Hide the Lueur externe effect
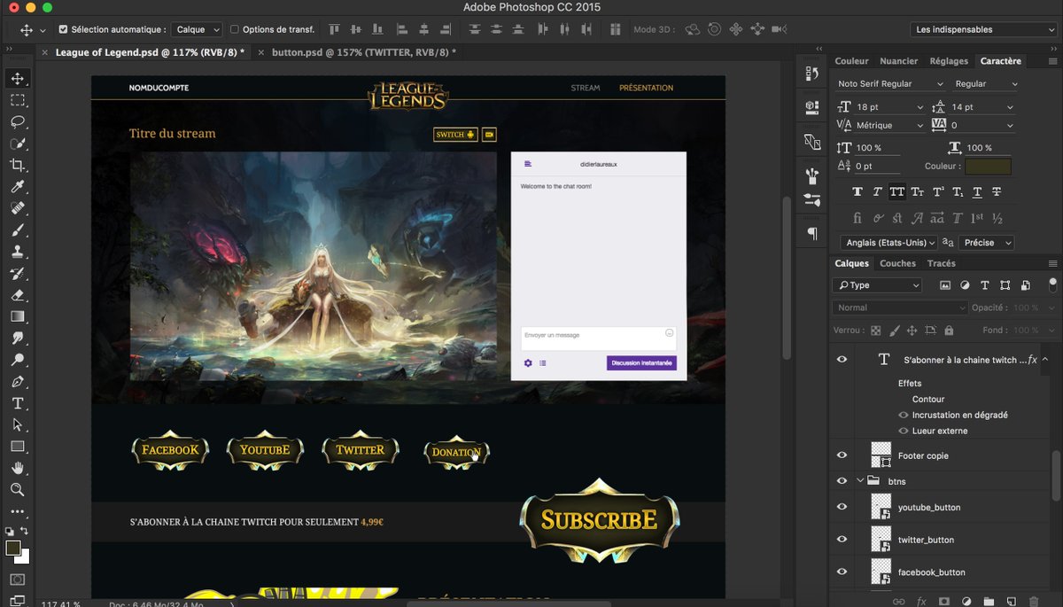The width and height of the screenshot is (1063, 607). (904, 431)
